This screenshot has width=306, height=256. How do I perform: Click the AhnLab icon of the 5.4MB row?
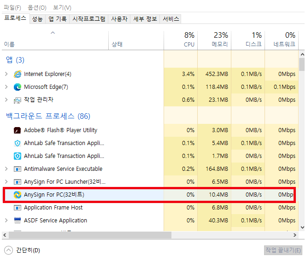pos(18,143)
